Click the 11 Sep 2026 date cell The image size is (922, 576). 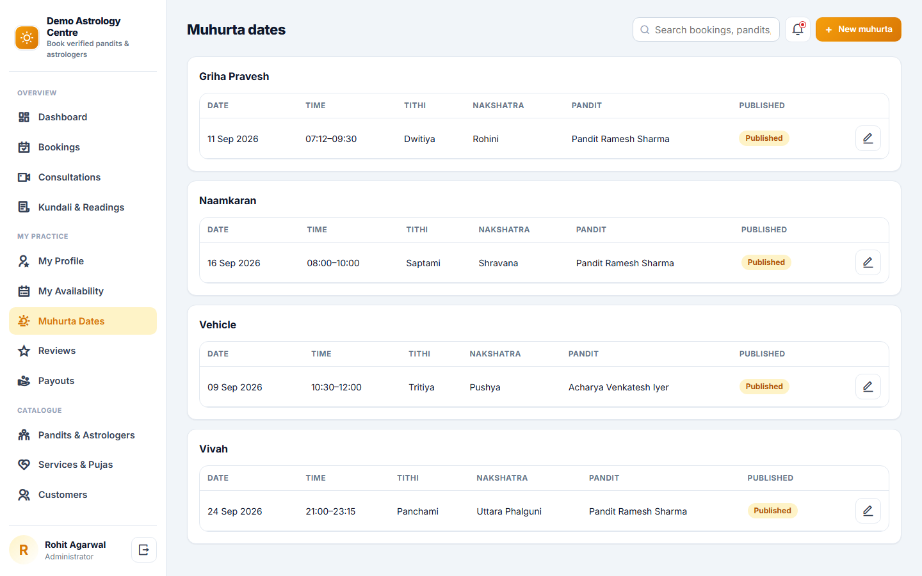click(233, 139)
